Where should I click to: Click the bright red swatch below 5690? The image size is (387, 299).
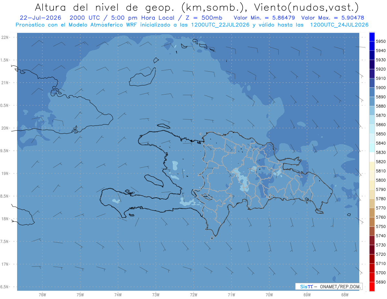[x=372, y=286]
